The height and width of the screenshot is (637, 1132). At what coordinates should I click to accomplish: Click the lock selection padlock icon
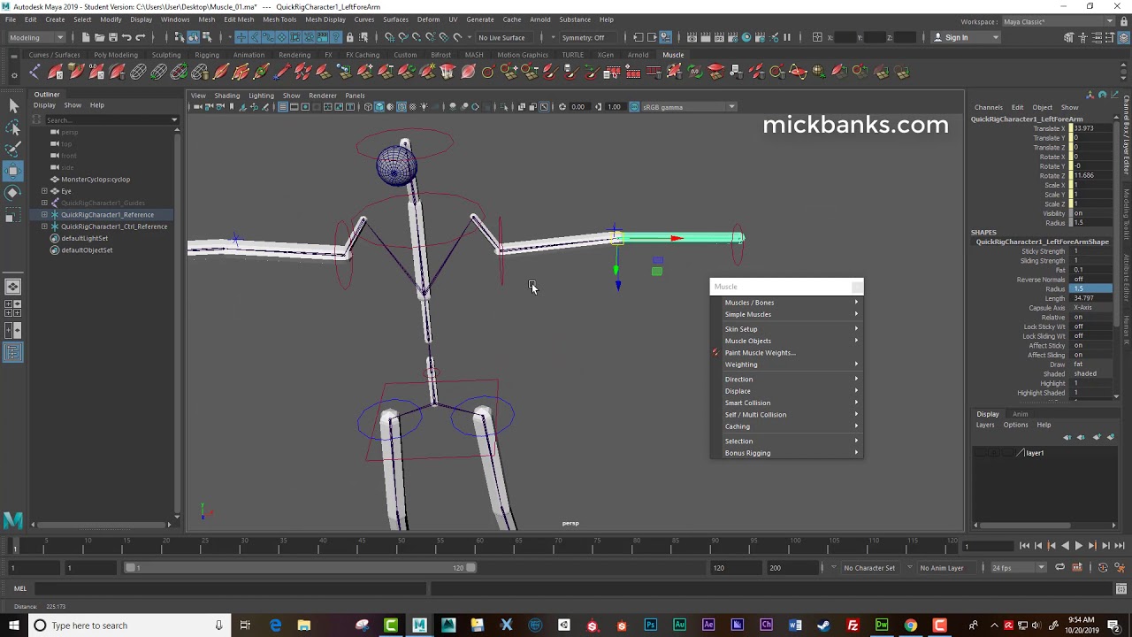[350, 37]
